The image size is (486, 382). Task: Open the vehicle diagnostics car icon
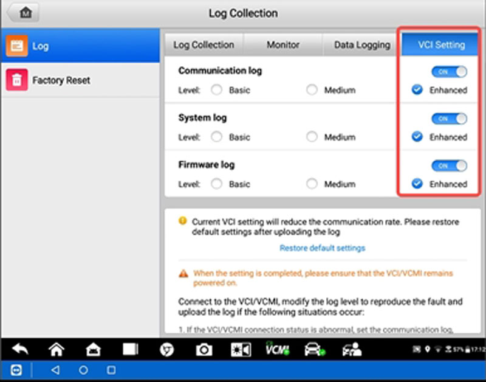315,349
